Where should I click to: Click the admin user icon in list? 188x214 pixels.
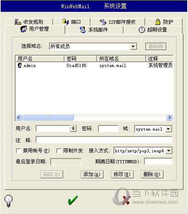pyautogui.click(x=20, y=65)
